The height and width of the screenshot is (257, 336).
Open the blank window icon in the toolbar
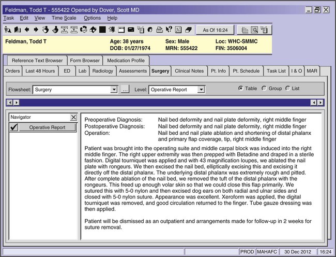point(121,30)
